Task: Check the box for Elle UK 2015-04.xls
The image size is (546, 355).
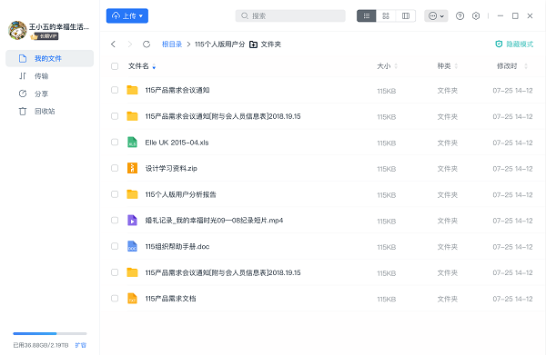Action: (x=115, y=142)
